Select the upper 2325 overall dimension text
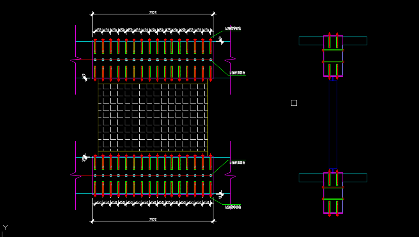This screenshot has height=237, width=419. click(x=153, y=12)
